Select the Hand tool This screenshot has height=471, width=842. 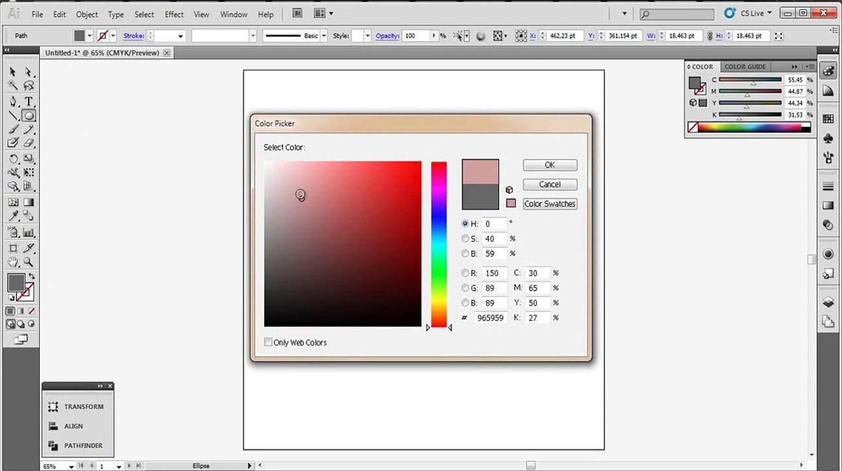click(x=13, y=262)
